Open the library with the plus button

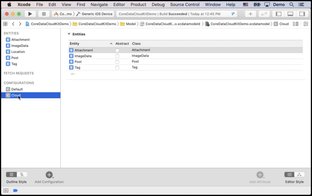[251, 14]
